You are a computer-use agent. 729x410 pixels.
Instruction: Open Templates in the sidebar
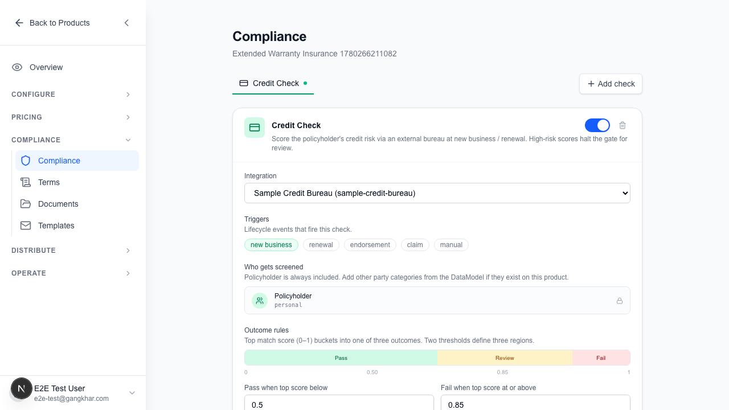(77, 225)
